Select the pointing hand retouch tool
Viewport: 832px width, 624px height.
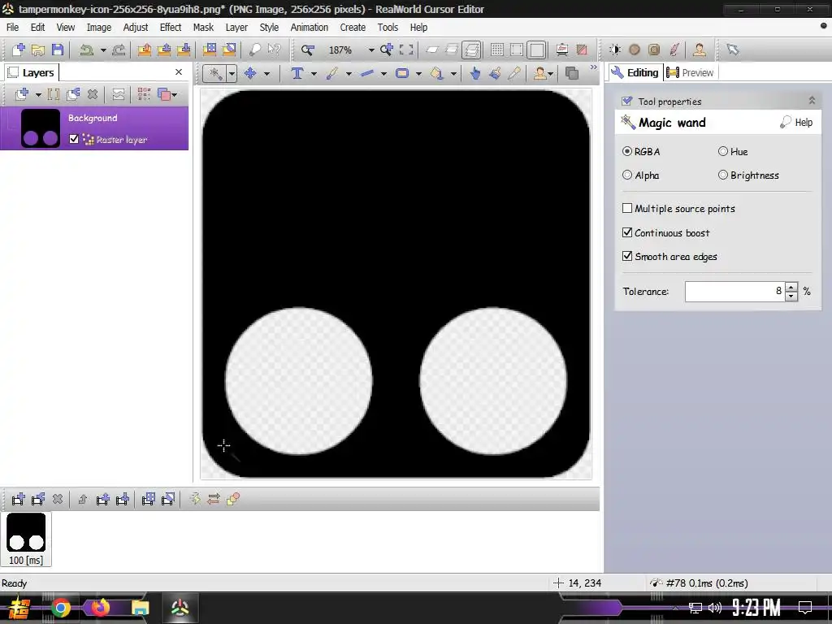475,73
